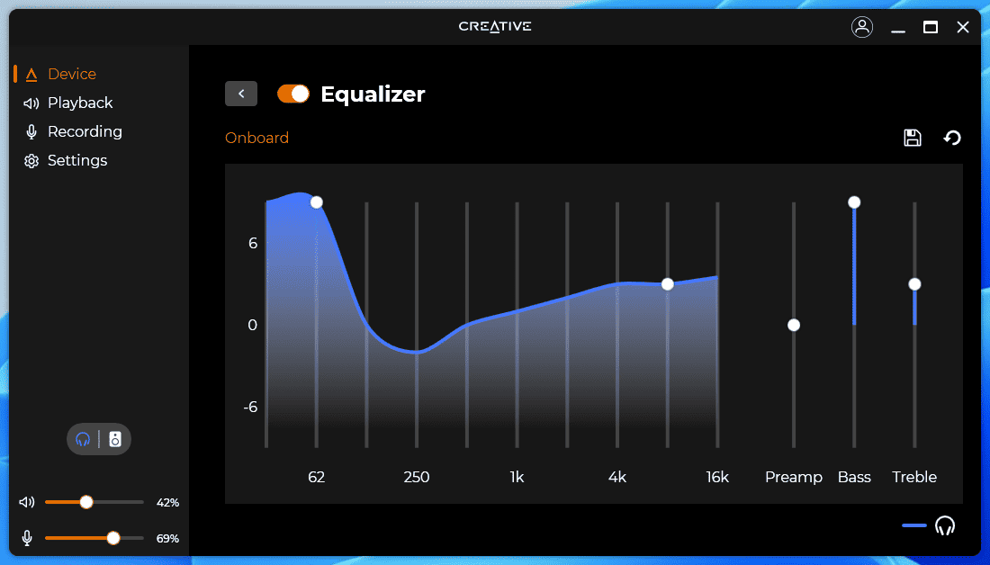Click the Treble slider handle
The height and width of the screenshot is (565, 990).
click(x=914, y=284)
